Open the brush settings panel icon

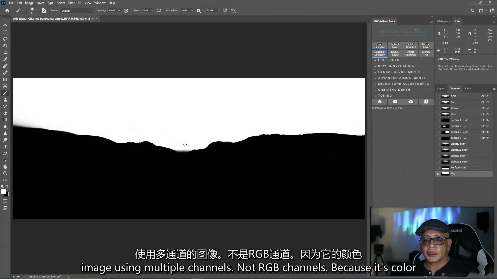click(x=44, y=11)
